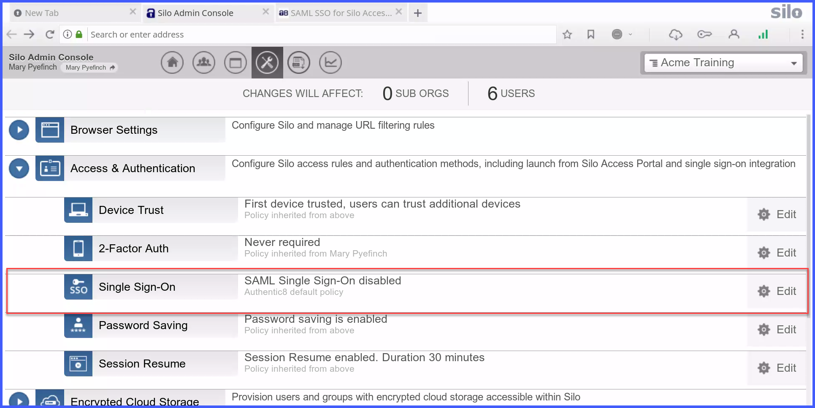Open the analytics chart icon in console toolbar
This screenshot has width=815, height=408.
tap(330, 62)
